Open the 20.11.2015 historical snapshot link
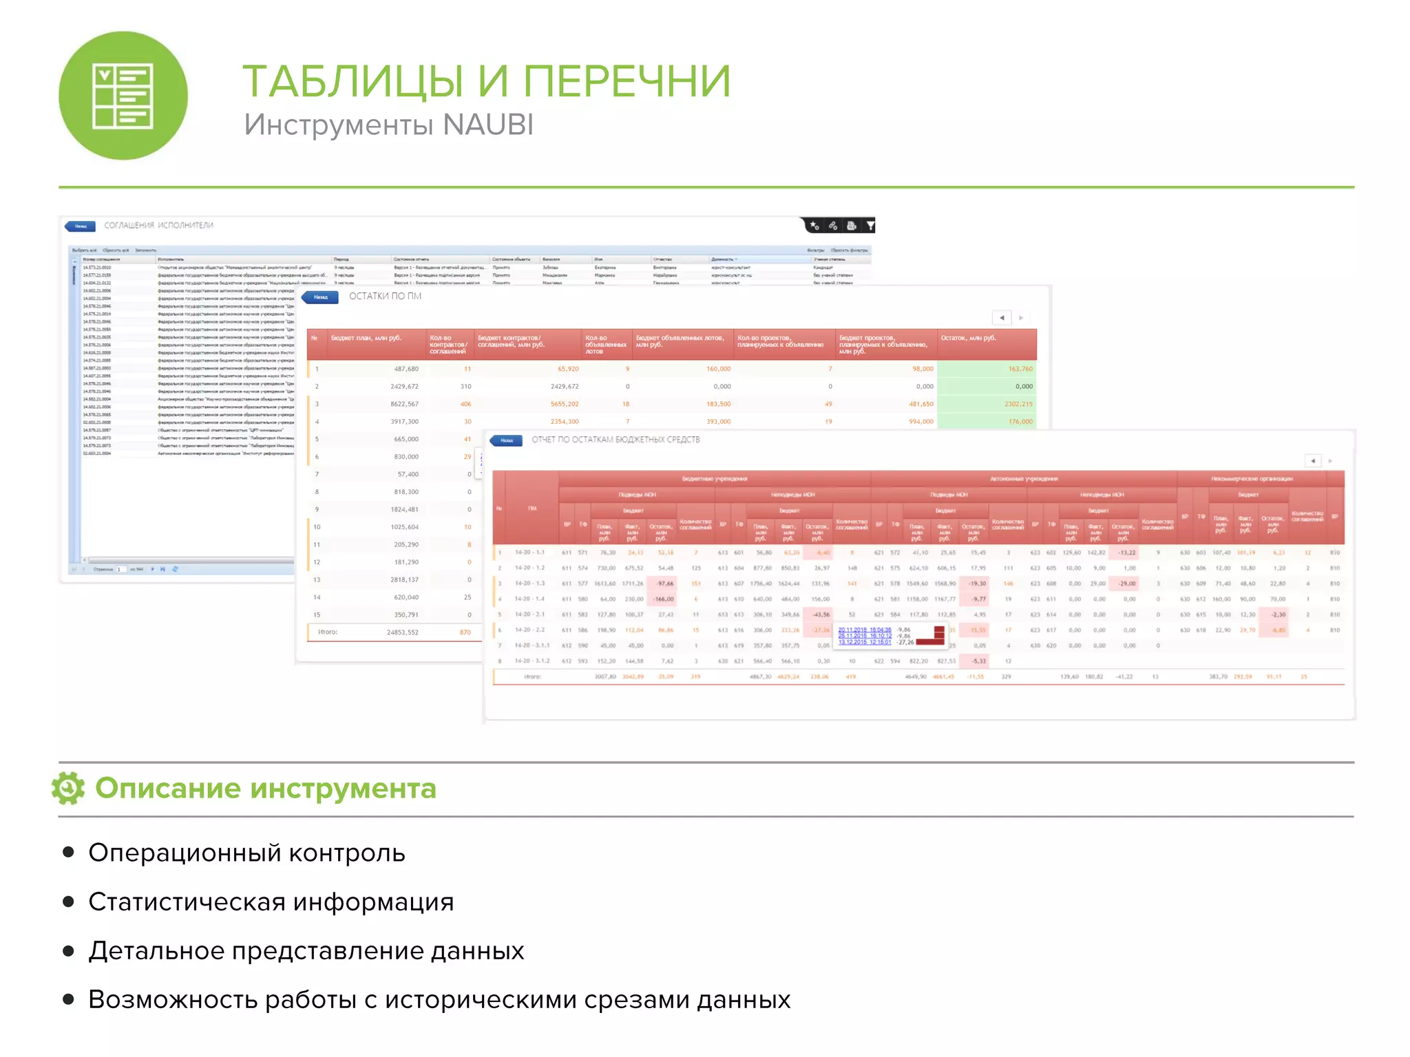This screenshot has height=1057, width=1410. [x=865, y=630]
